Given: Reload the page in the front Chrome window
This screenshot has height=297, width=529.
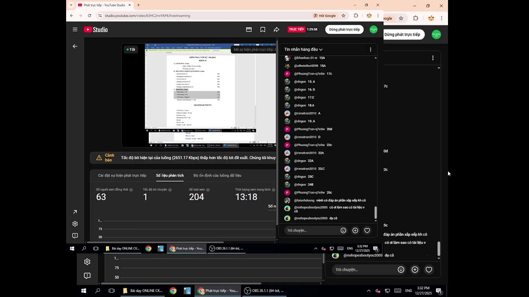Looking at the screenshot, I should (89, 16).
